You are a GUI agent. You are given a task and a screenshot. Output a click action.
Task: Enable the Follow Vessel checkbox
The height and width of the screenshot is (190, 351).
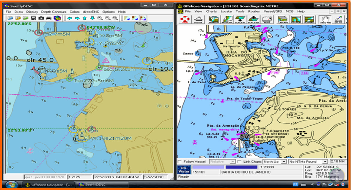tap(179, 161)
